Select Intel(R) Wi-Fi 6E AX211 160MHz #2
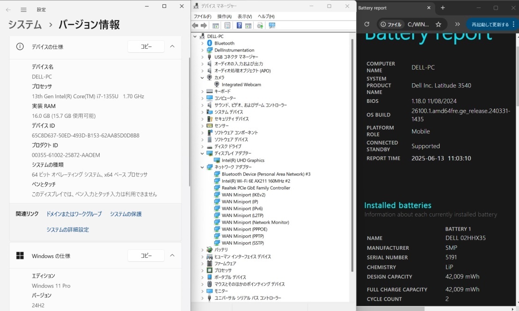 256,181
